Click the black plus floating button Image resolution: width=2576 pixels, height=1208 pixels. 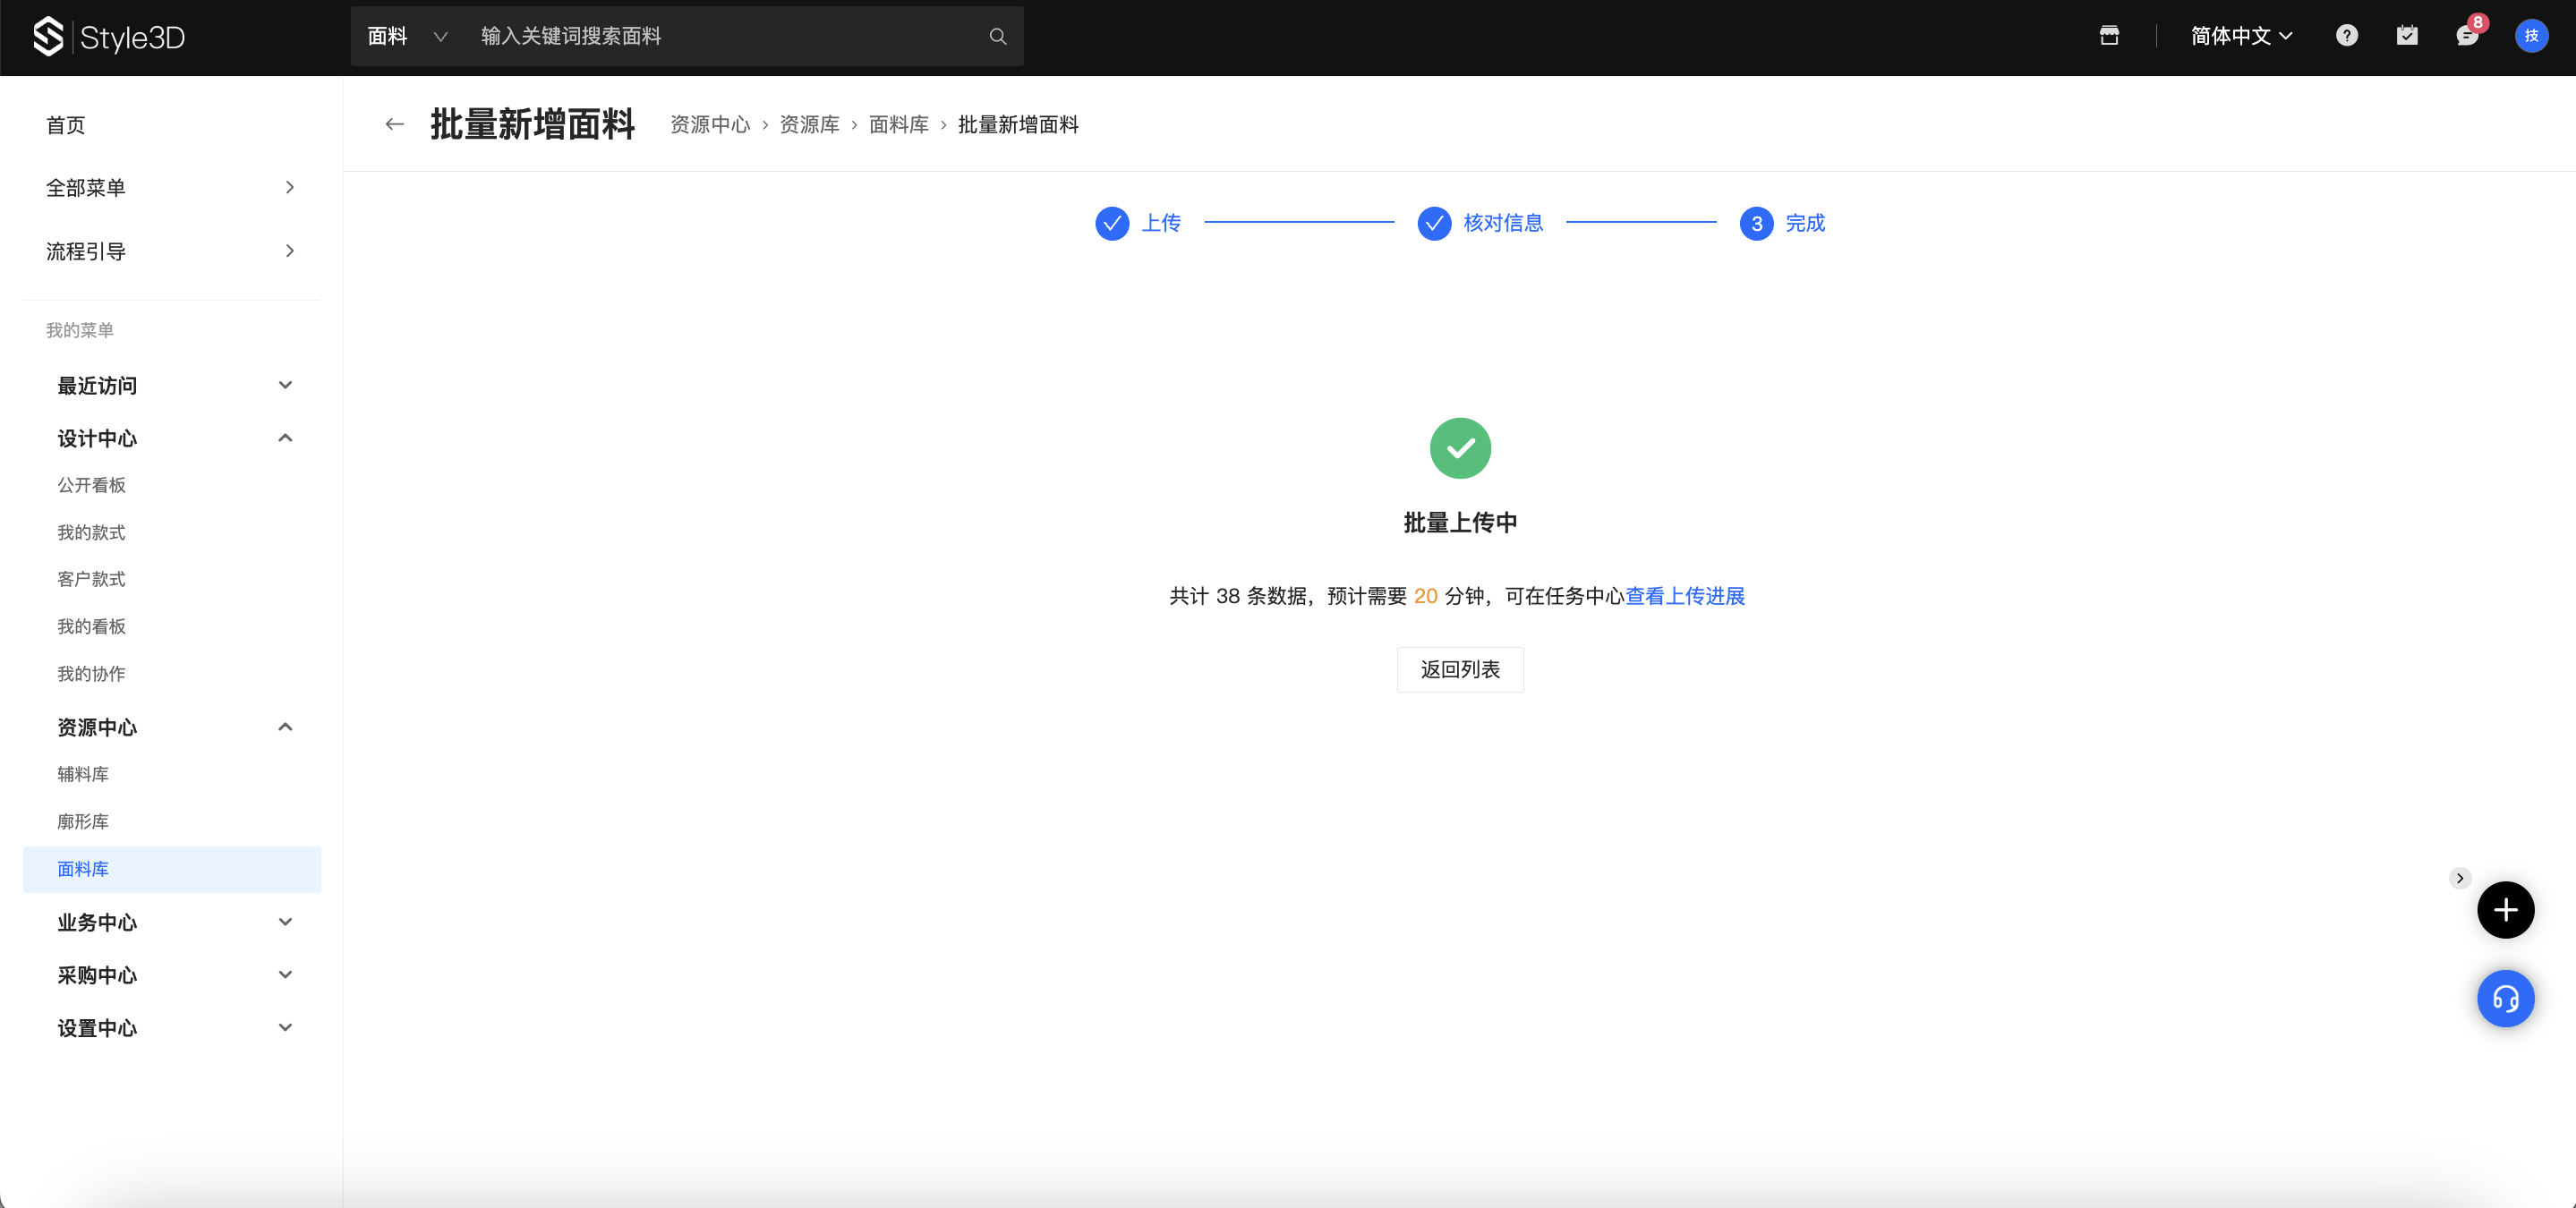2504,909
